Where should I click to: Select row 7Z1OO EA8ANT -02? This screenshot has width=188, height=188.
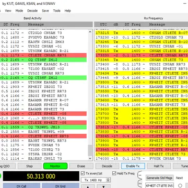pos(43,69)
